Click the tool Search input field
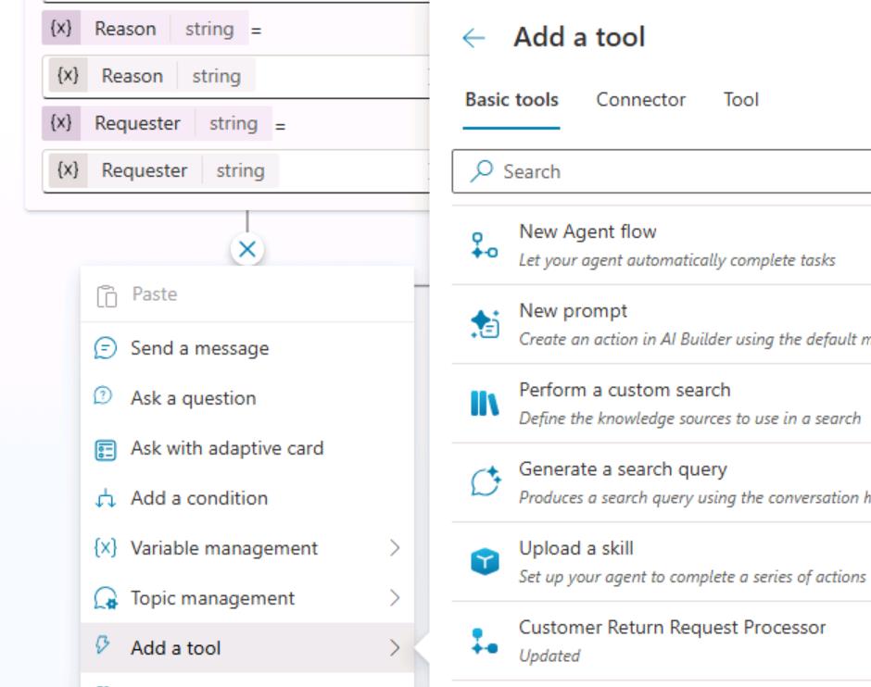Screen dimensions: 871x687 tap(661, 171)
